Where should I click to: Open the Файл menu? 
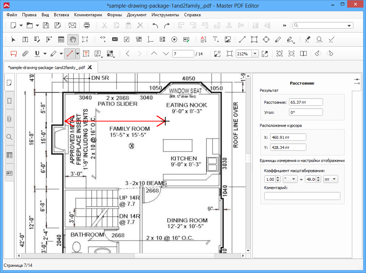(12, 15)
